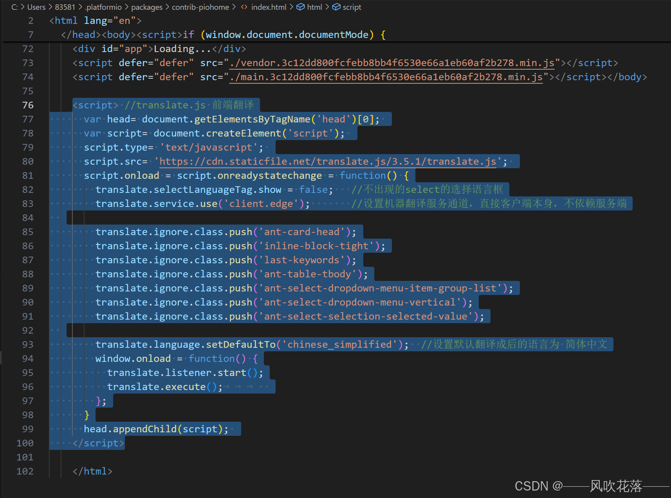This screenshot has width=671, height=498.
Task: Click 'onreadystatechange' on line 81
Action: pos(270,176)
